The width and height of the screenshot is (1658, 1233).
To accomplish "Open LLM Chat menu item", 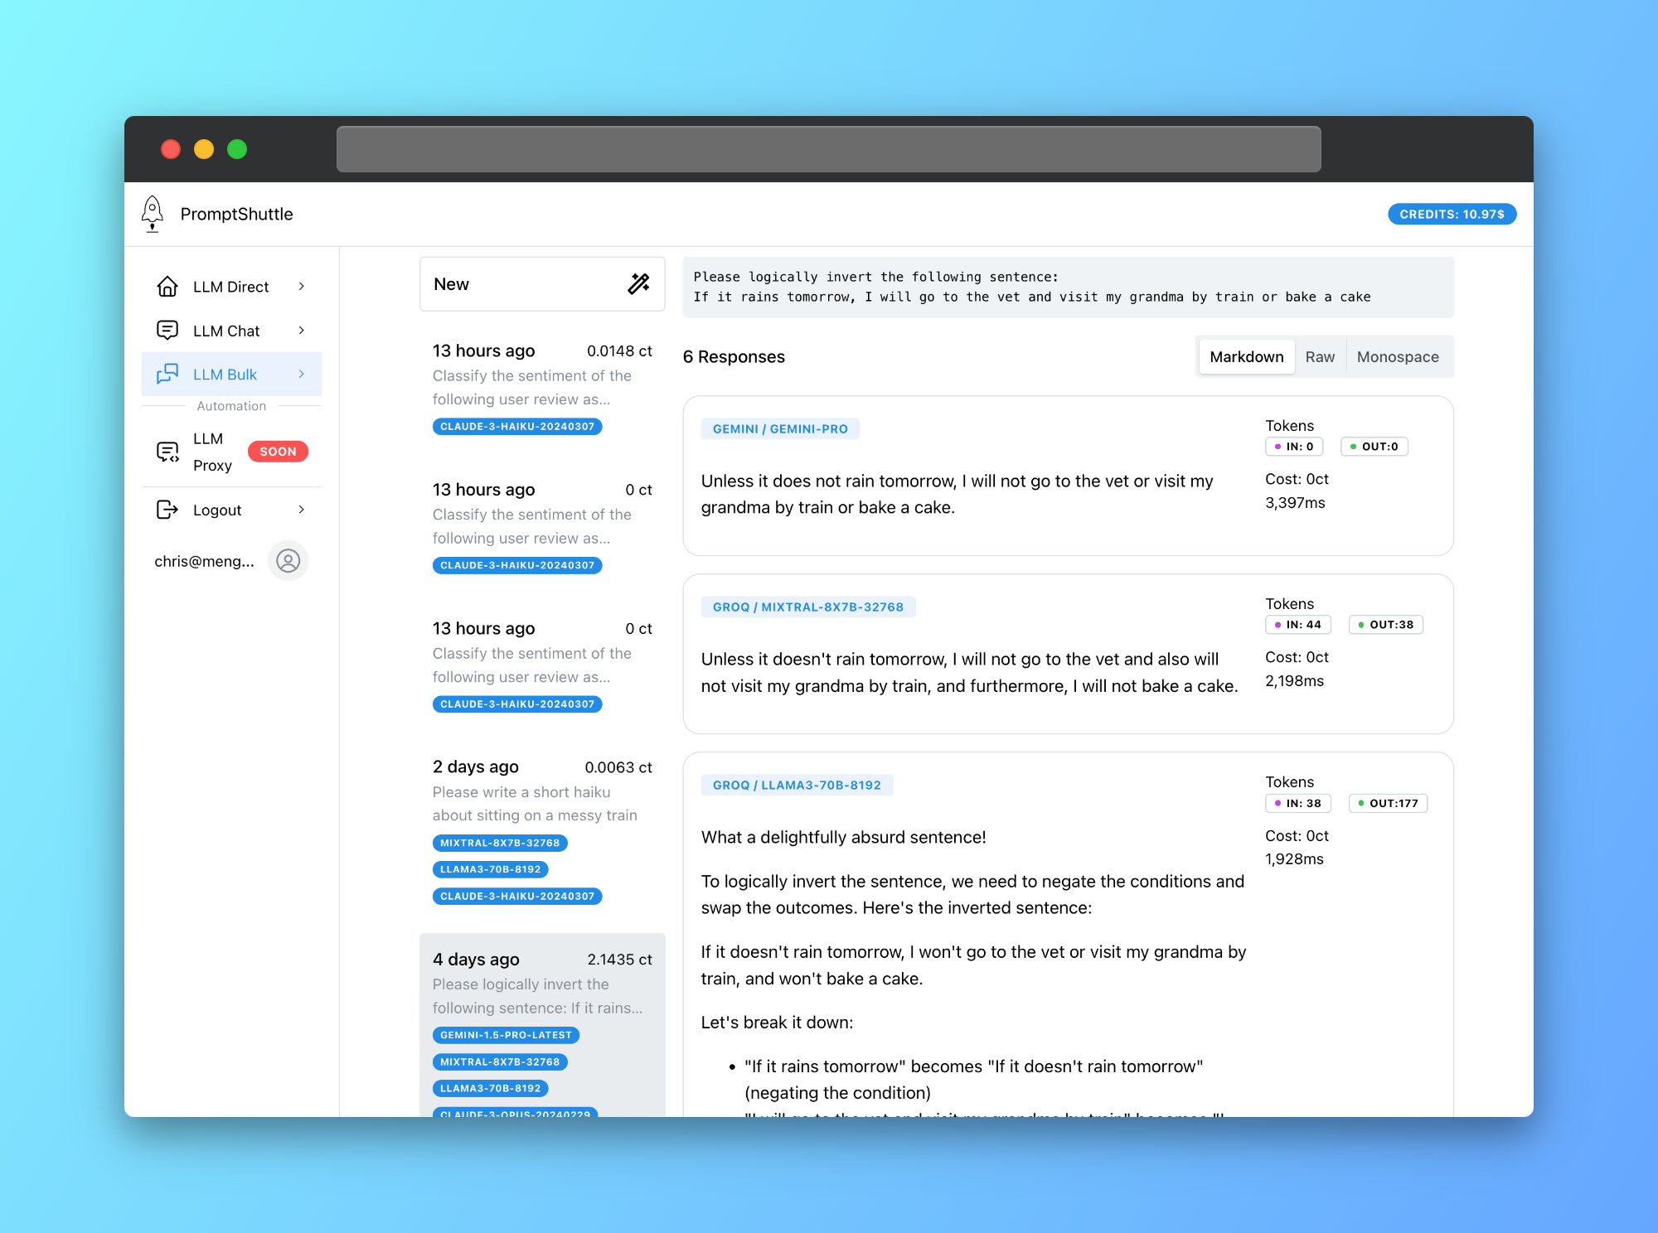I will (x=231, y=331).
